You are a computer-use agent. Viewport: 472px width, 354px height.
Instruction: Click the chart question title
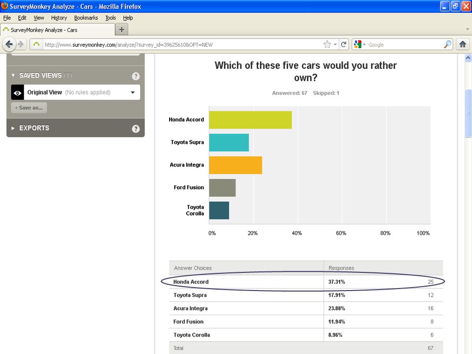coord(305,72)
